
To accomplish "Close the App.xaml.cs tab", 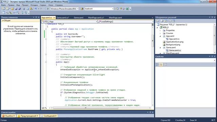I will tap(54, 18).
